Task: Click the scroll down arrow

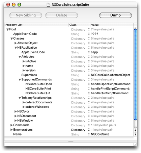Action: [135, 134]
